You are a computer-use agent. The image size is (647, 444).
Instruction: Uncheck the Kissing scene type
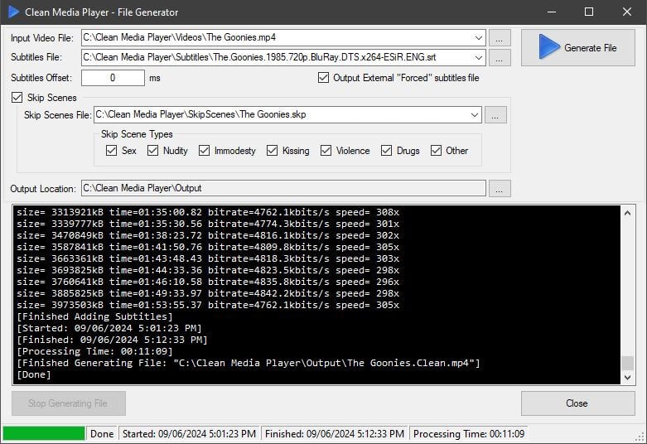tap(272, 151)
